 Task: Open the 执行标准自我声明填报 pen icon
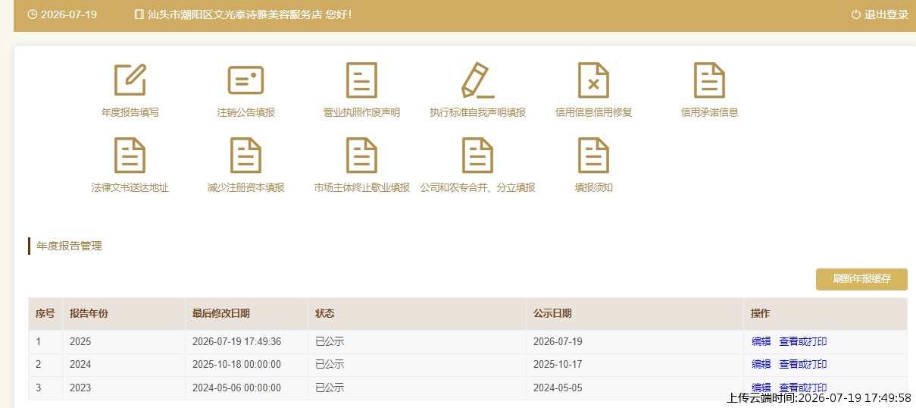pyautogui.click(x=477, y=80)
